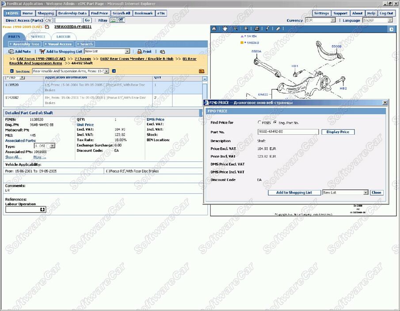Click the Display Price button
Screen dimensions: 400x311
coord(338,132)
